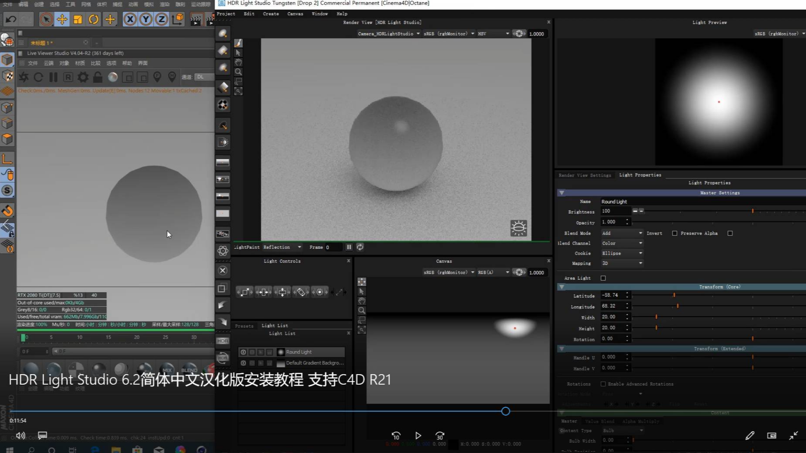806x453 pixels.
Task: Click Octane Live Viewer restart render icon
Action: (x=38, y=77)
